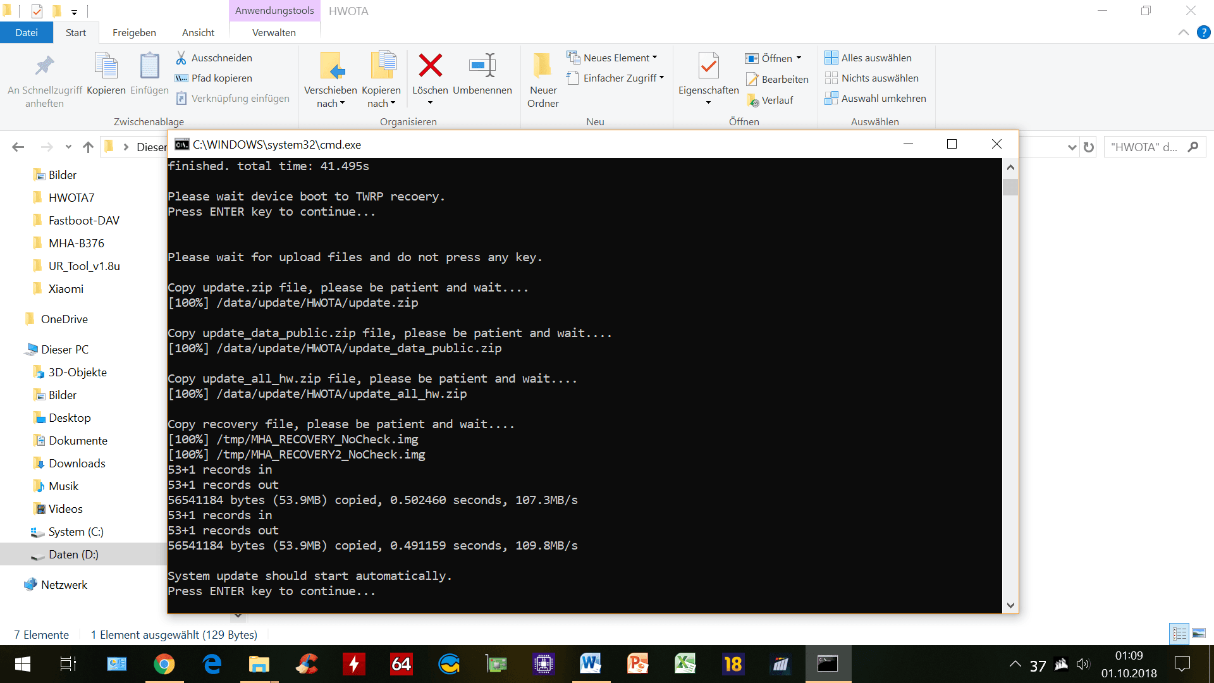The width and height of the screenshot is (1214, 683).
Task: Collapse the ribbon with the chevron
Action: point(1184,32)
